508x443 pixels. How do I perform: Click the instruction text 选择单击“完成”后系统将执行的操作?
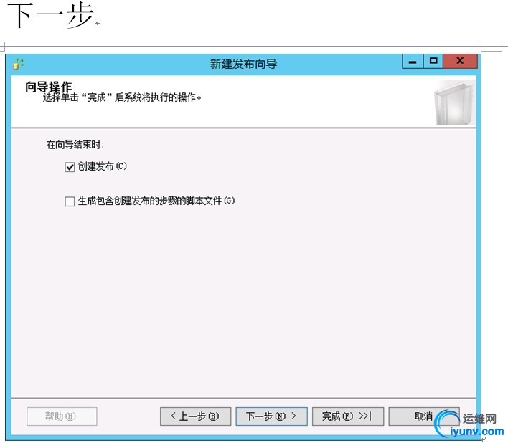(122, 97)
